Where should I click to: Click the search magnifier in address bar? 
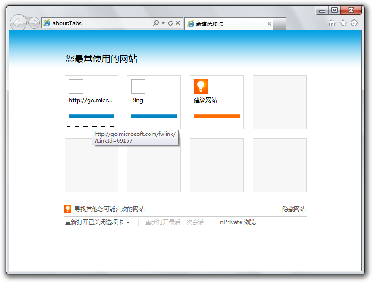[156, 23]
